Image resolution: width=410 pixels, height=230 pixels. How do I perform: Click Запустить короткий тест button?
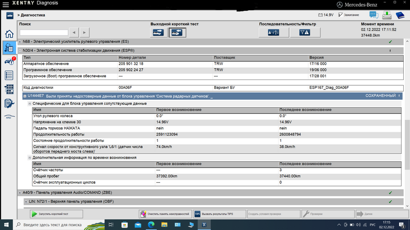[x=56, y=214]
